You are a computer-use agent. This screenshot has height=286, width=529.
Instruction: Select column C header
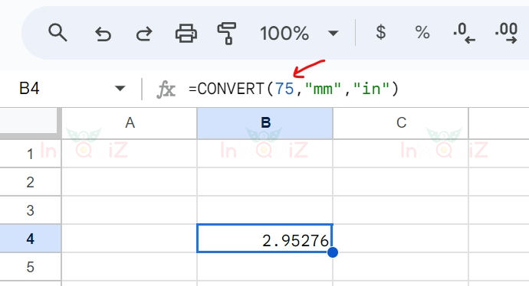coord(401,123)
